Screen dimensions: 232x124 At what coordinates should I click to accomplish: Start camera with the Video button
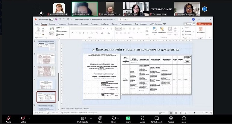pos(23,118)
